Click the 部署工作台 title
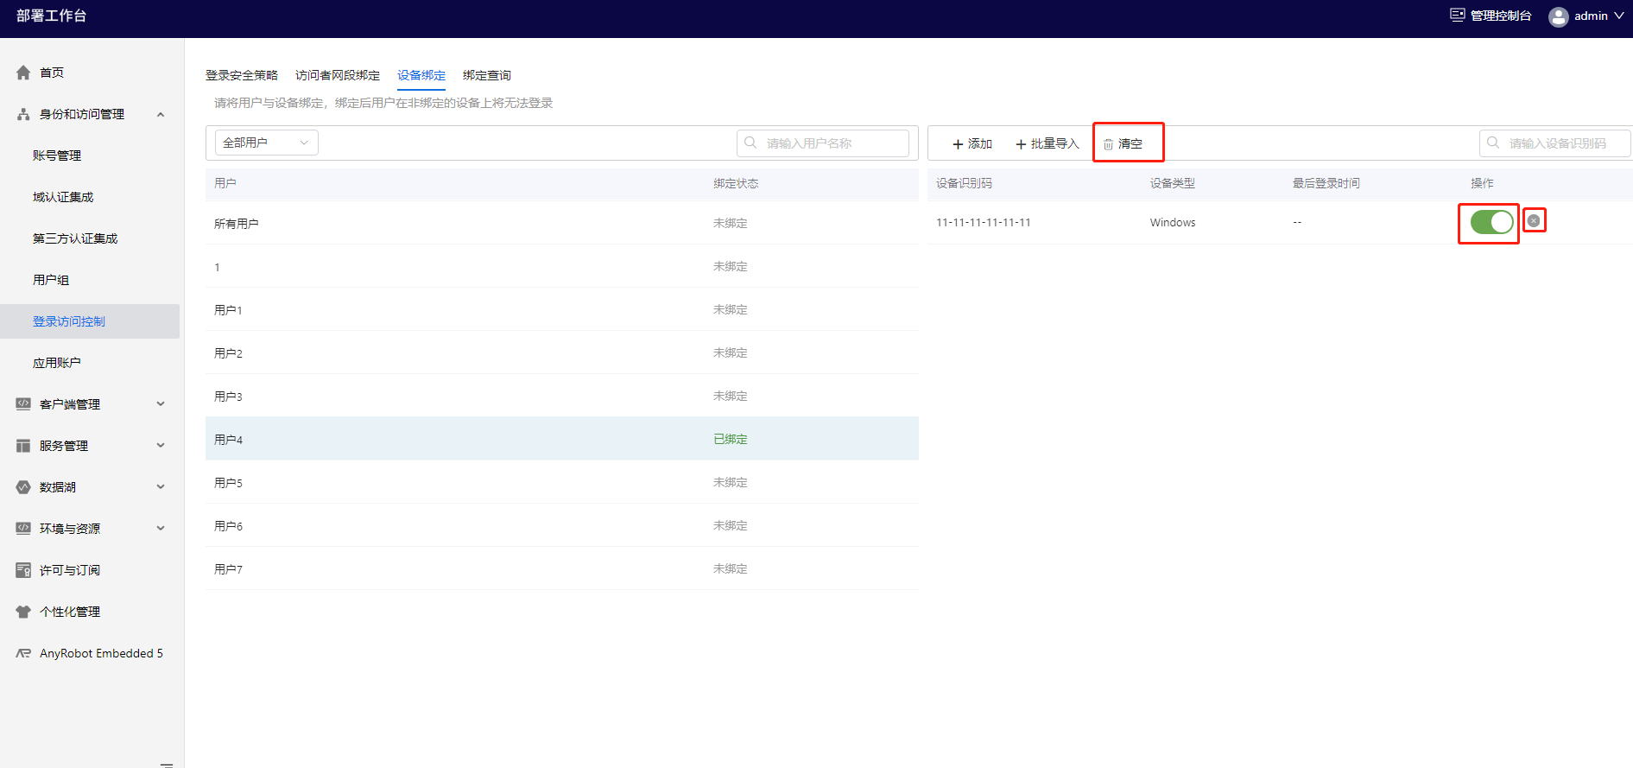The image size is (1633, 768). tap(52, 16)
